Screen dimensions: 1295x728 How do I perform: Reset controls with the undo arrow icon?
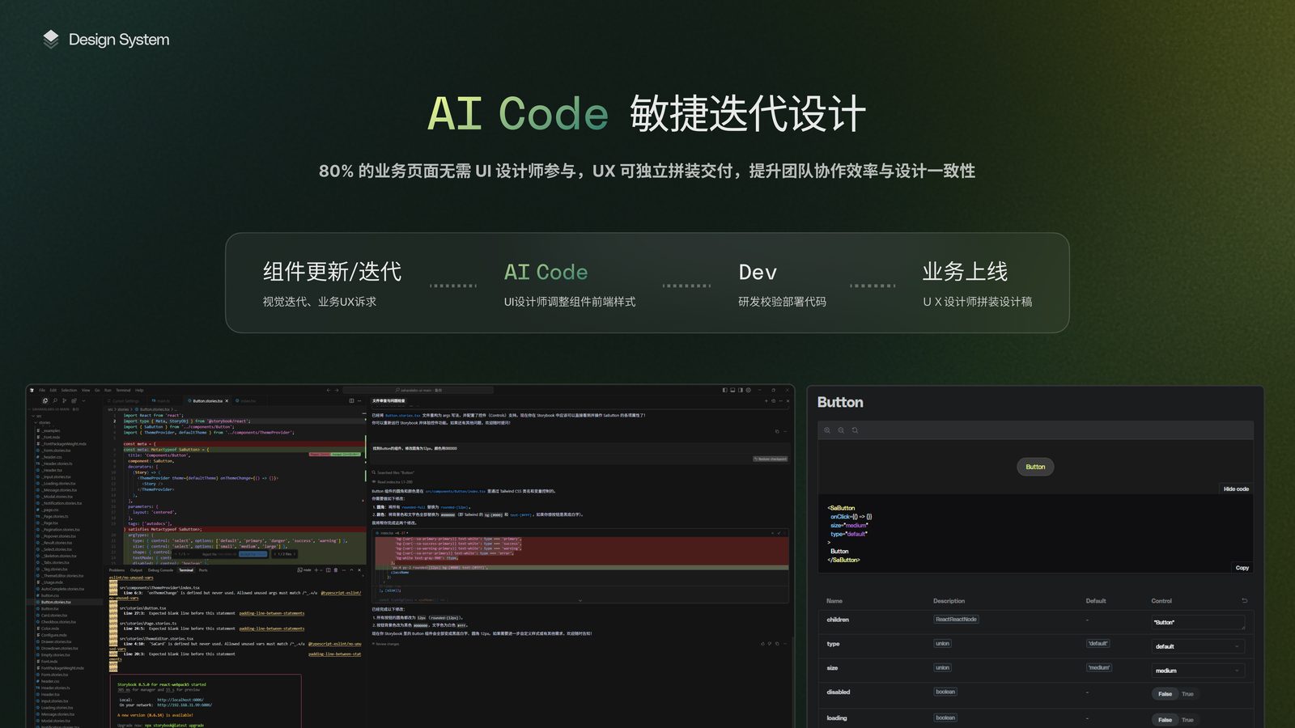(x=1244, y=600)
